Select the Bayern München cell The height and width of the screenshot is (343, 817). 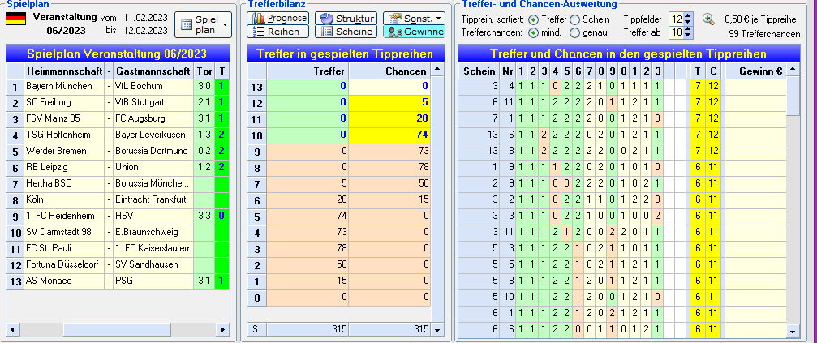tap(64, 86)
